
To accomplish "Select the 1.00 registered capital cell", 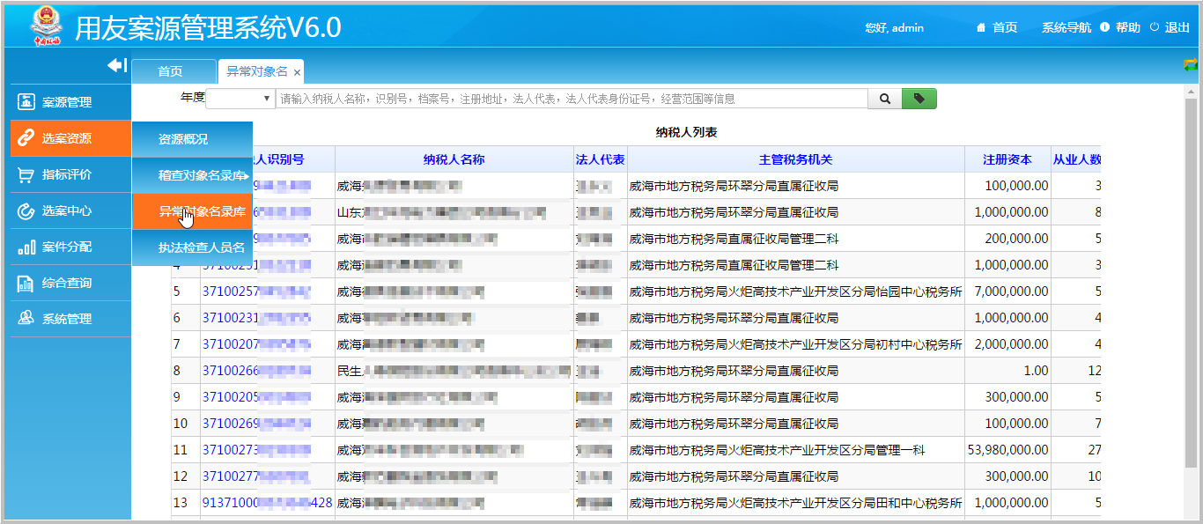I will click(1007, 371).
